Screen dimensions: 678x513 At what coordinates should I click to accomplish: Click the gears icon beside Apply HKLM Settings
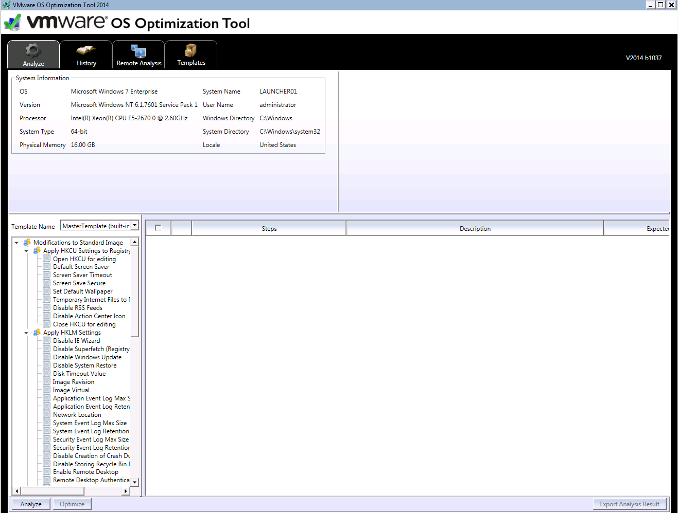(36, 332)
